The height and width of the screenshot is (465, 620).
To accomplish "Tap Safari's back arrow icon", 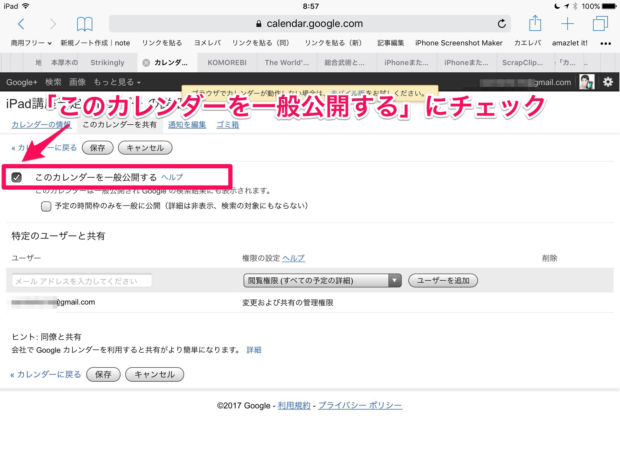I will (x=21, y=24).
